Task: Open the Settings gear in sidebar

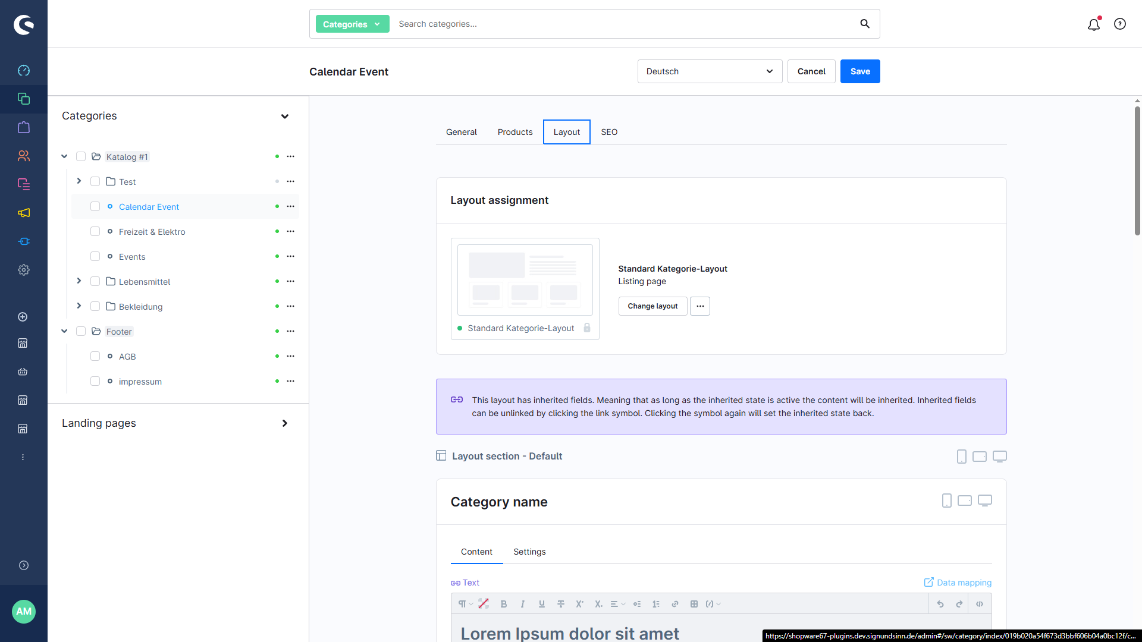Action: pos(24,270)
